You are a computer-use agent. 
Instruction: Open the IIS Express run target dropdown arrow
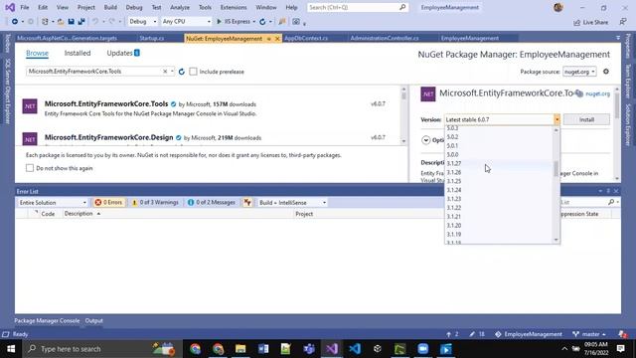[254, 22]
